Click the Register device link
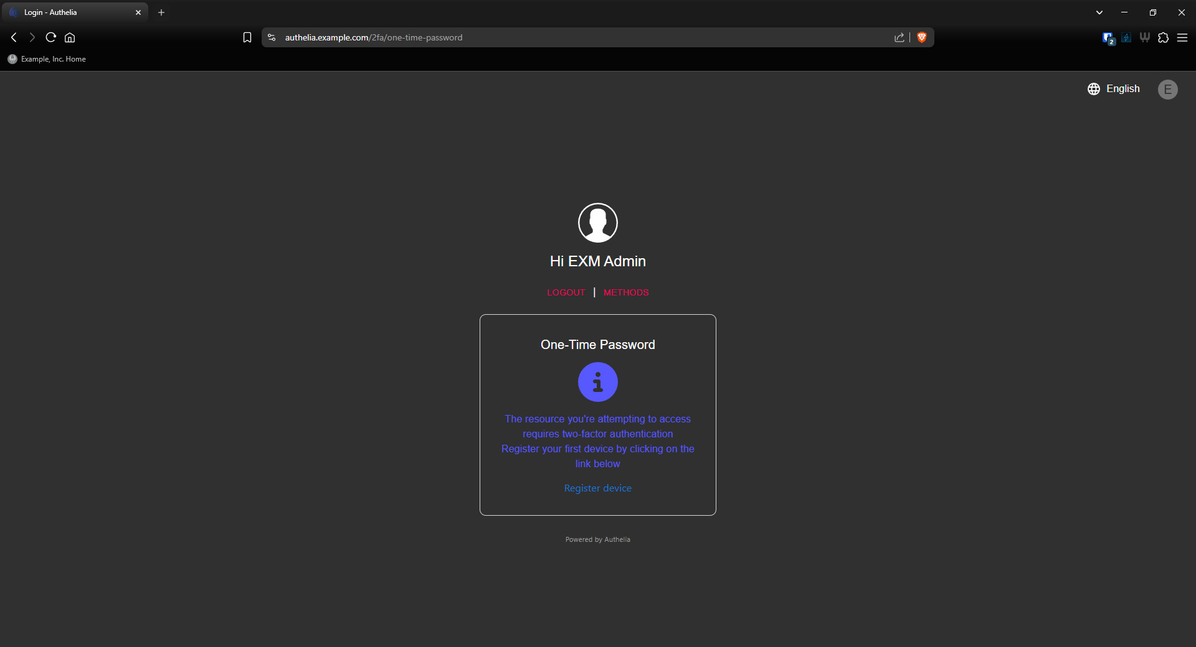This screenshot has height=647, width=1196. tap(597, 488)
